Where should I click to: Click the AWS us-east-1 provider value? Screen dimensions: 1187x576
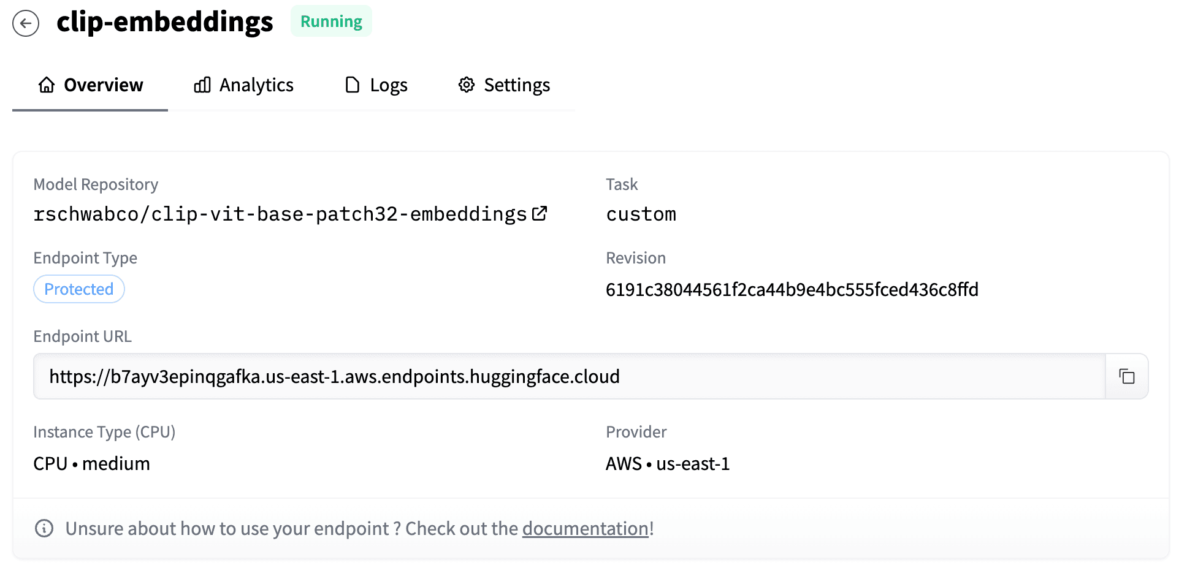667,464
